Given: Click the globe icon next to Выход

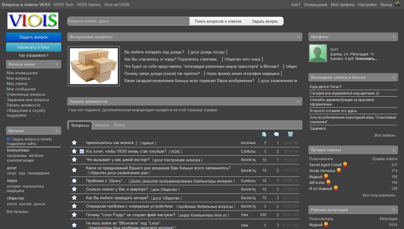Looking at the screenshot, I should (397, 4).
